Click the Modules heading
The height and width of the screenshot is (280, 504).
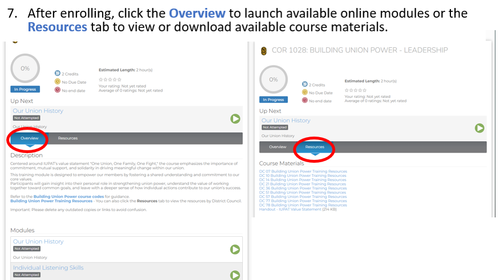point(22,230)
